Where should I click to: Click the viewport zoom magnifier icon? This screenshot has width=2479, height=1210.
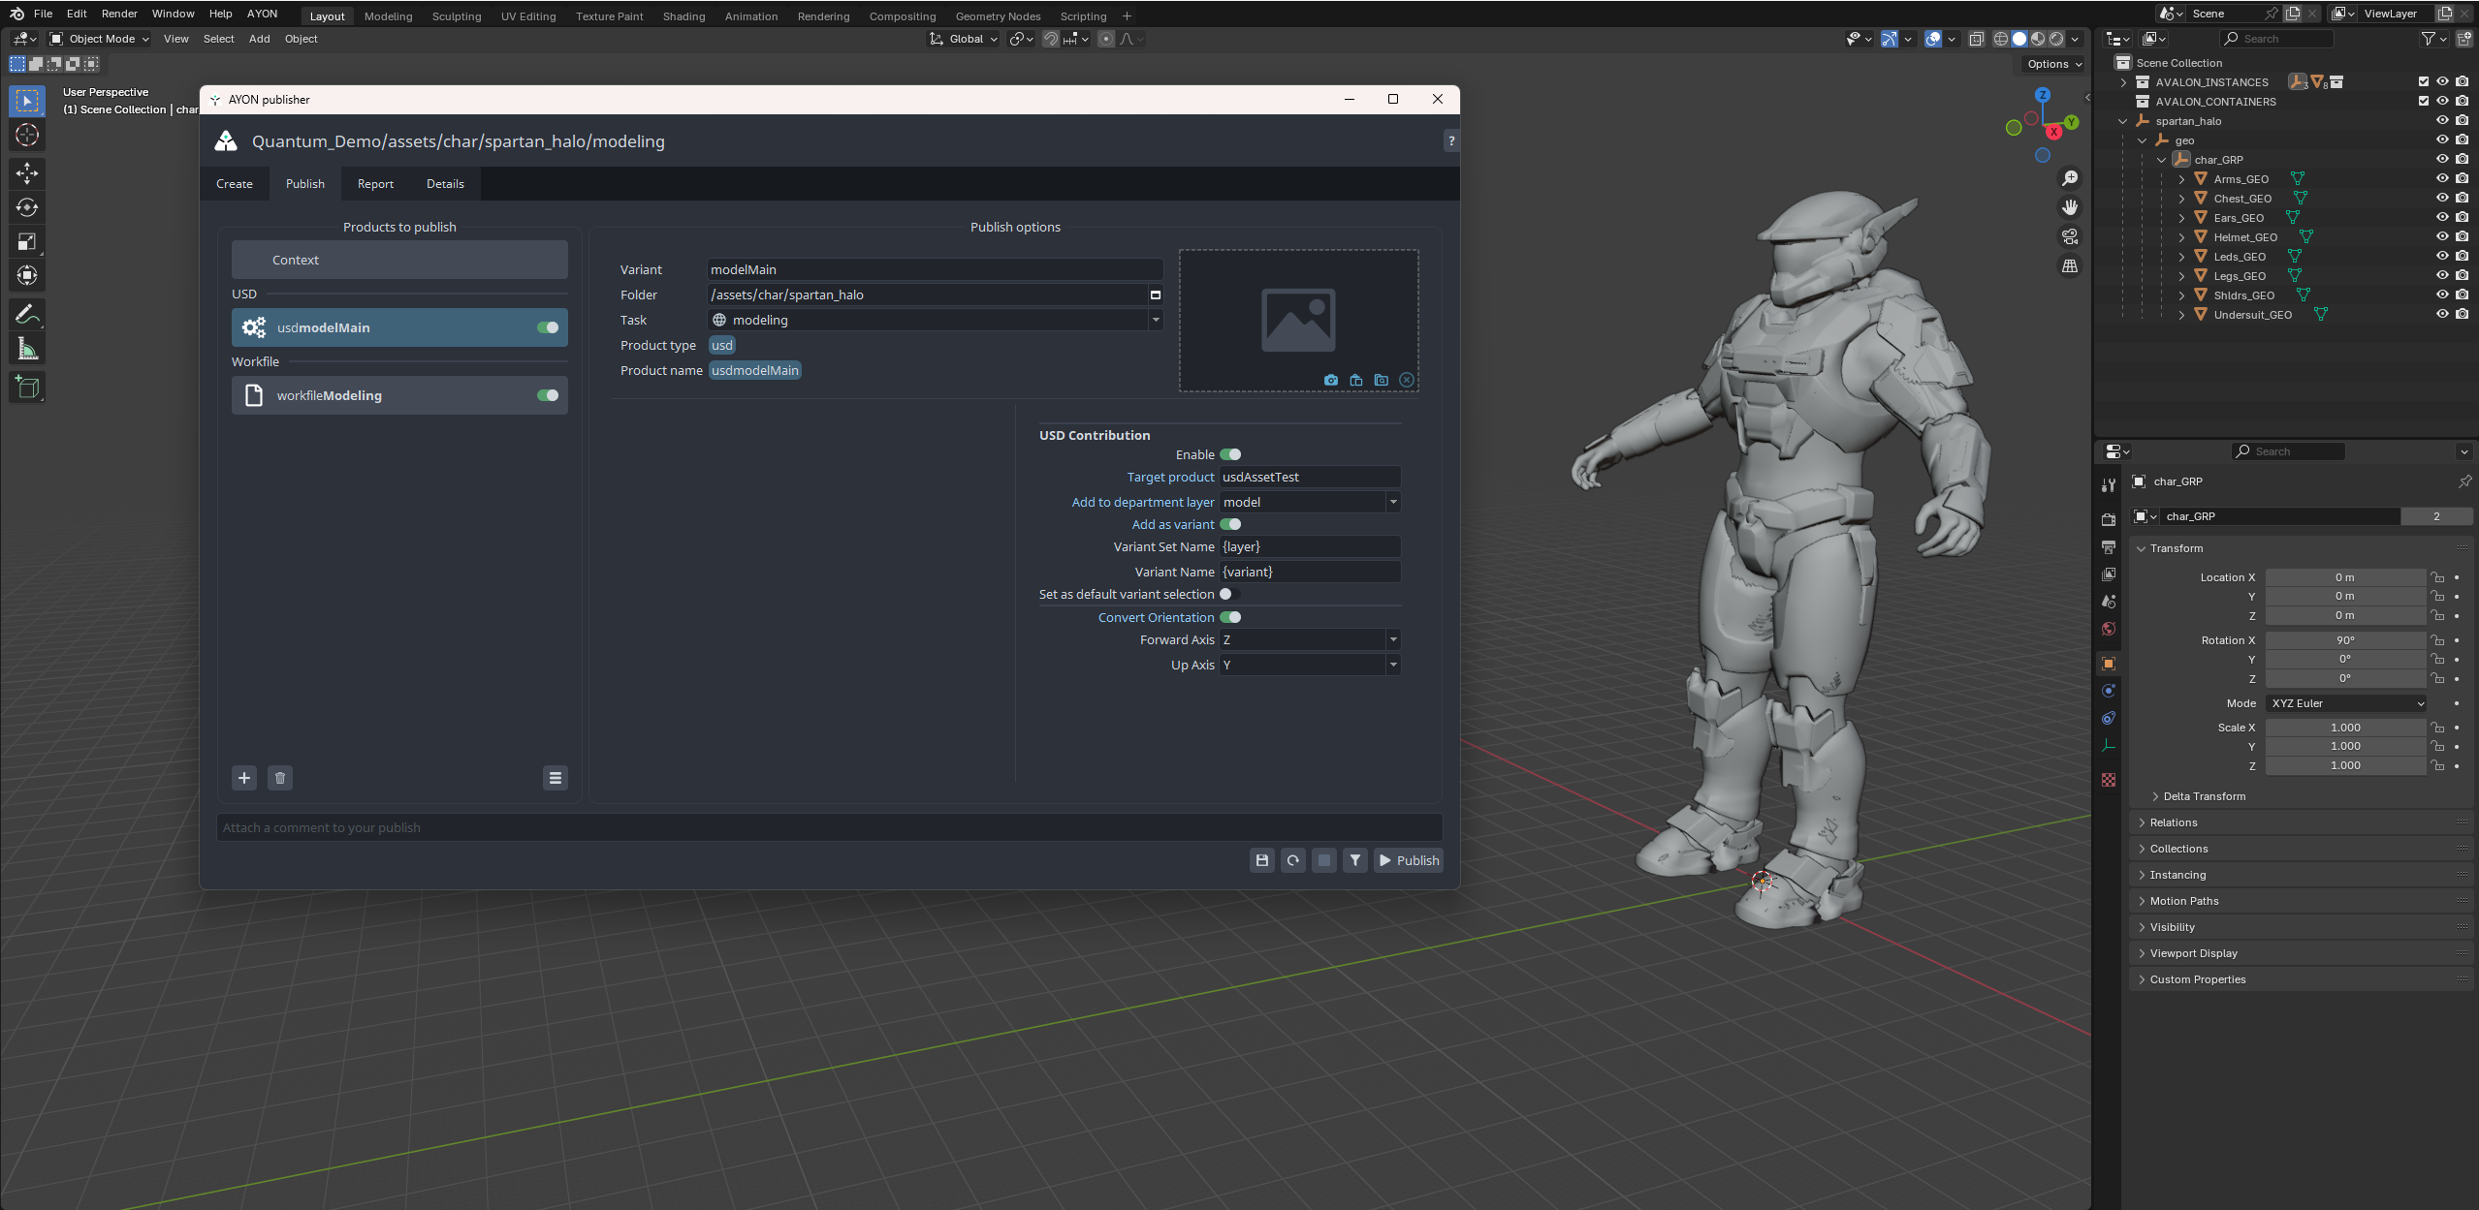[2070, 178]
